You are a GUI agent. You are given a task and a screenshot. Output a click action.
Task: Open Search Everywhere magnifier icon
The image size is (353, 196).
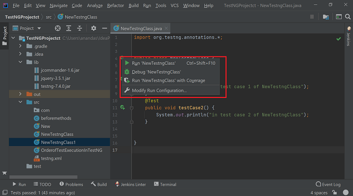(348, 17)
